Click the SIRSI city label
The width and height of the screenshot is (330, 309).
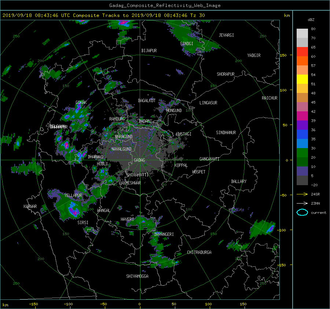(x=83, y=223)
